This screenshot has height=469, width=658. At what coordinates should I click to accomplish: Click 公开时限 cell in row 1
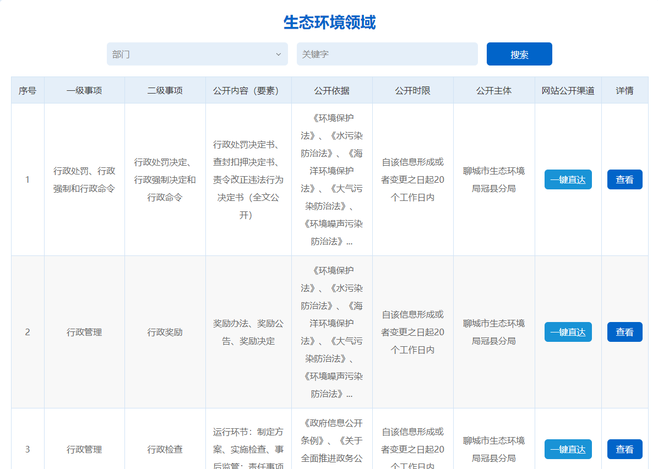click(412, 179)
